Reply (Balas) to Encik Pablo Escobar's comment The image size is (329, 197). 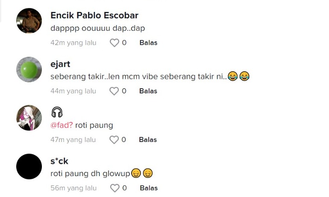pos(148,43)
